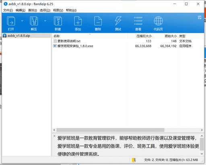
Task: Click the right arrow of the horizontal scrollbar
Action: (202, 130)
